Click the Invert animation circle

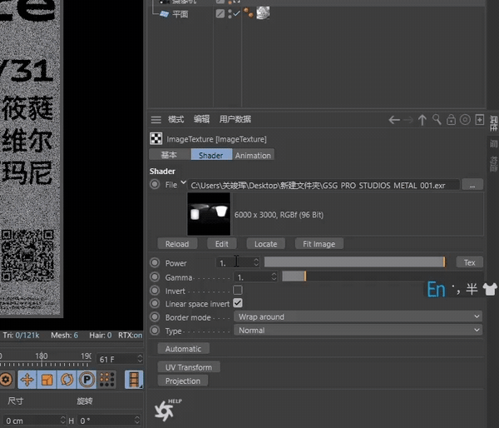[x=155, y=291]
